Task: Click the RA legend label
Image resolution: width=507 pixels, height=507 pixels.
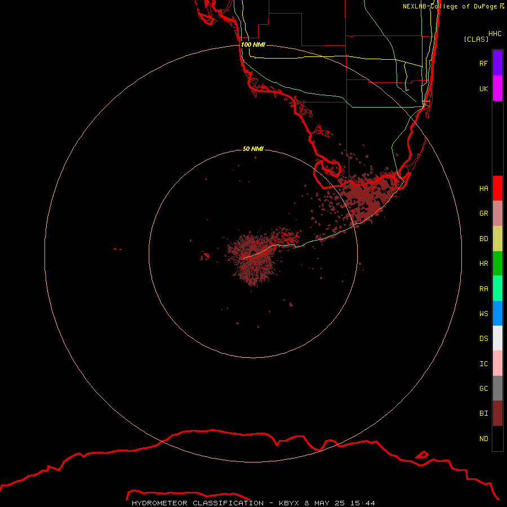Action: pyautogui.click(x=483, y=289)
